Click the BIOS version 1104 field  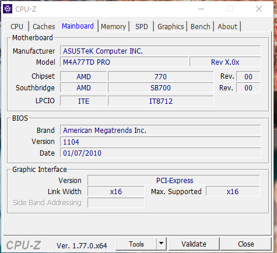pos(160,142)
